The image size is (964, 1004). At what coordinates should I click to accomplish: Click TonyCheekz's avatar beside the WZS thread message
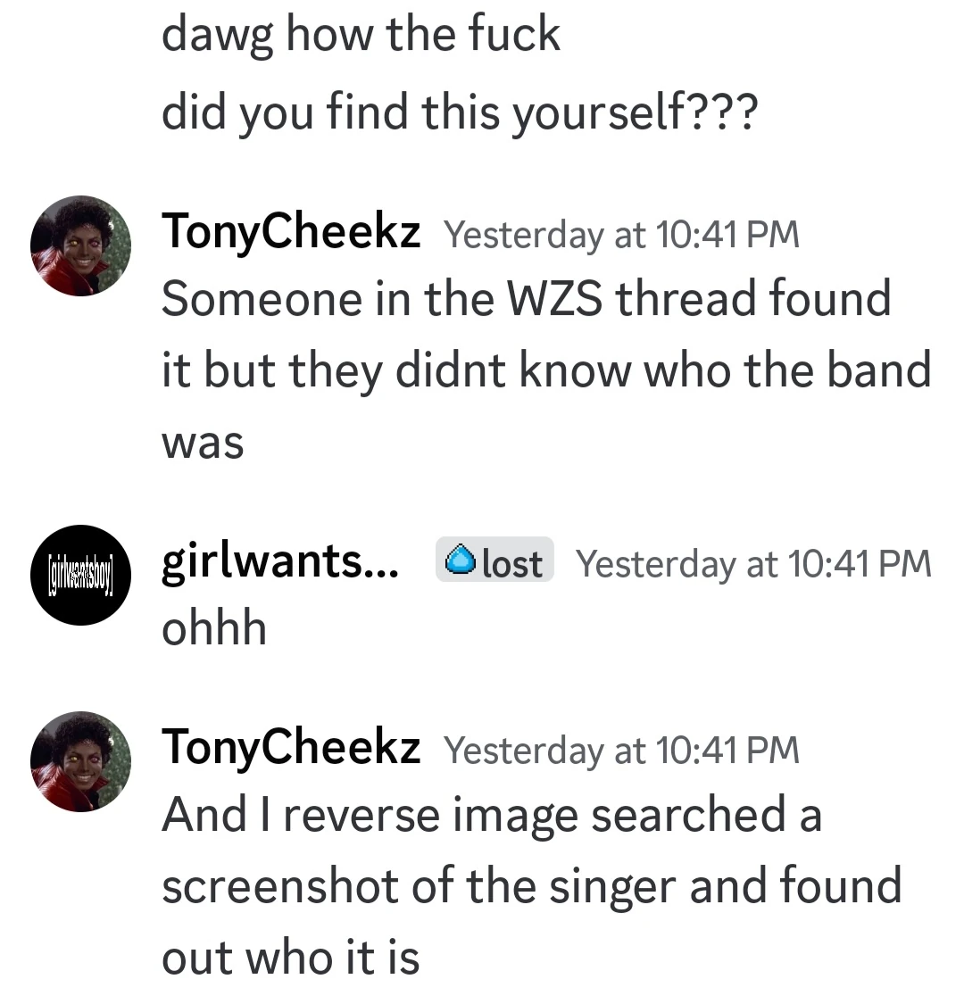coord(80,245)
